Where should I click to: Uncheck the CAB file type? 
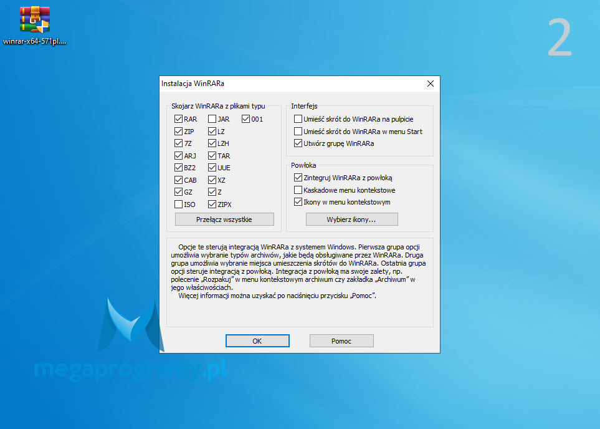178,180
